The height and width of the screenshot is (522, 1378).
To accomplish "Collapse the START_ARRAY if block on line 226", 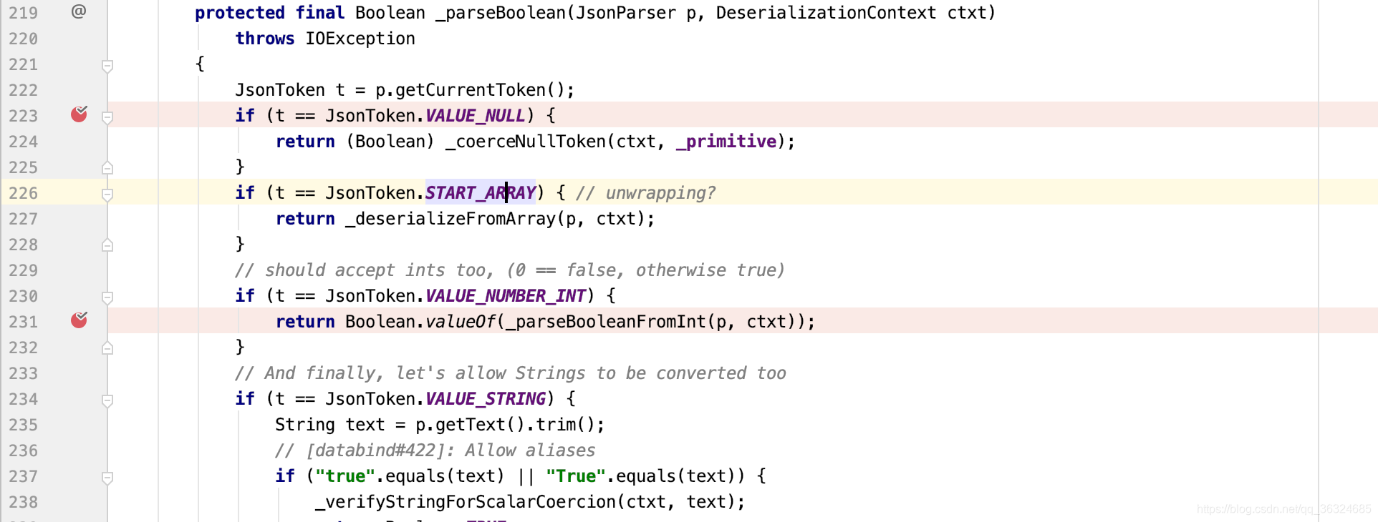I will pos(107,194).
